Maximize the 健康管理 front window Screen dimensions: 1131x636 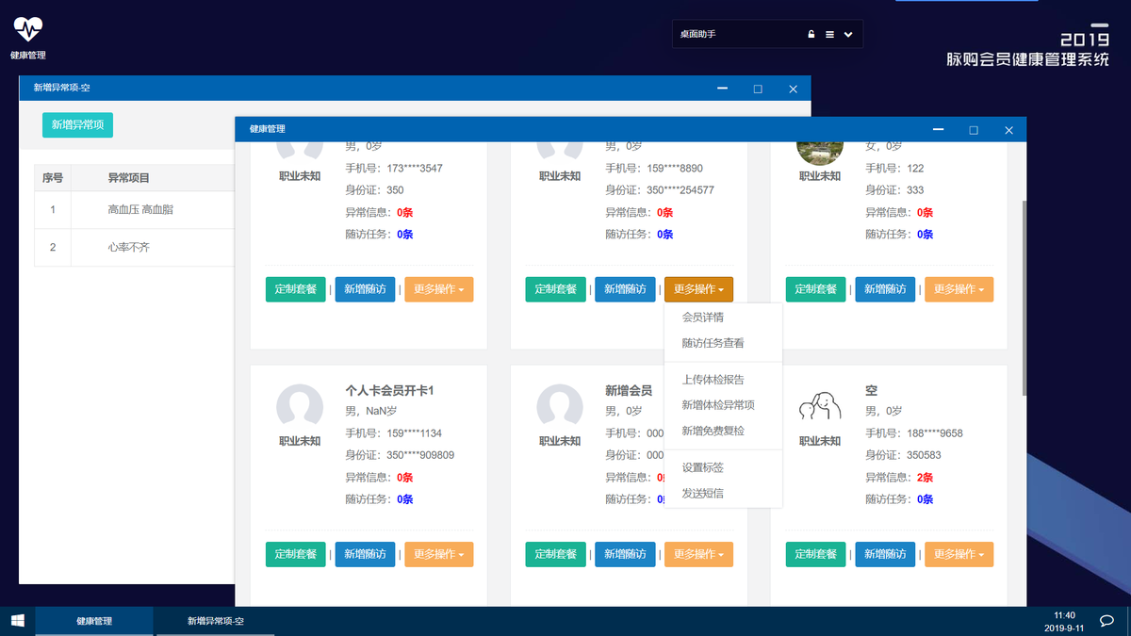click(x=974, y=129)
